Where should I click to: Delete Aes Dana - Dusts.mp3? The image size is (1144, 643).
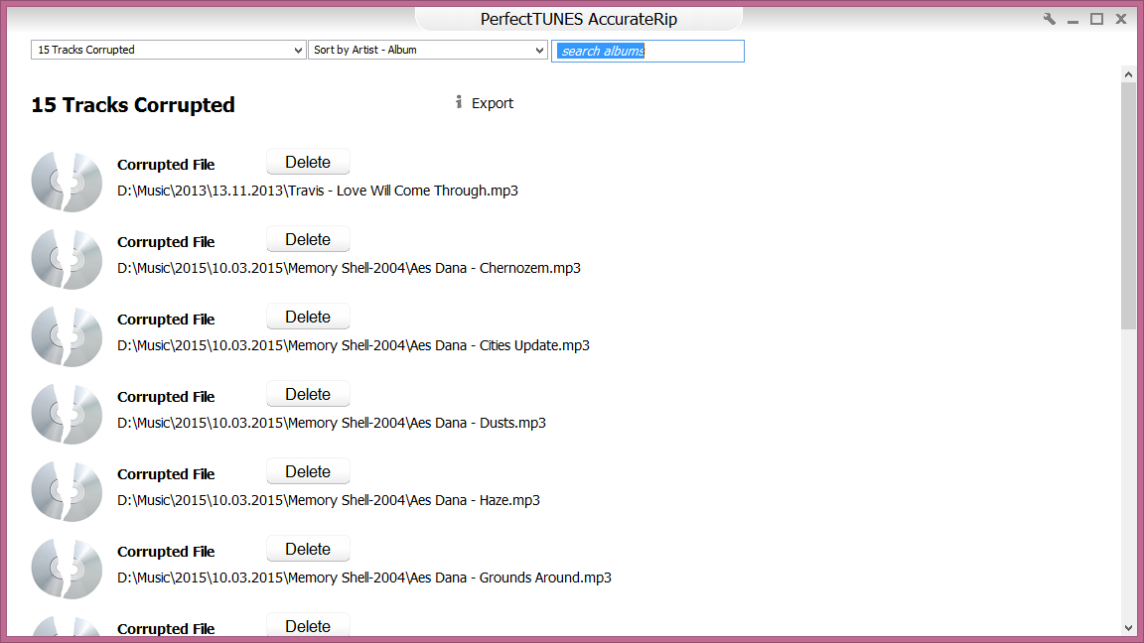coord(308,394)
